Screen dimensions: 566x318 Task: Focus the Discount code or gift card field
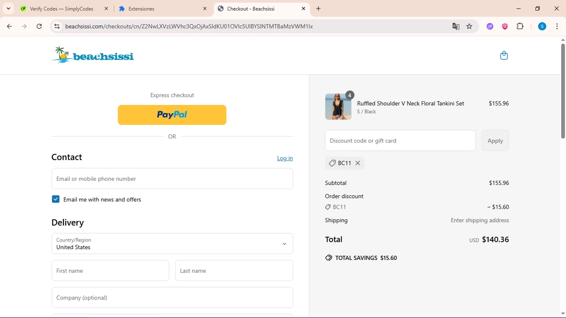point(400,140)
